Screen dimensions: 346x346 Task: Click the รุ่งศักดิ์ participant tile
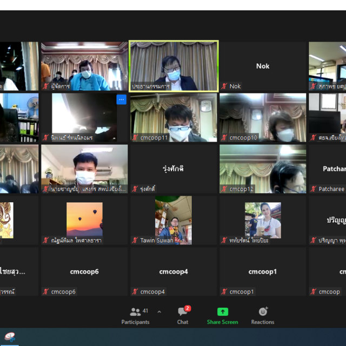(x=174, y=168)
